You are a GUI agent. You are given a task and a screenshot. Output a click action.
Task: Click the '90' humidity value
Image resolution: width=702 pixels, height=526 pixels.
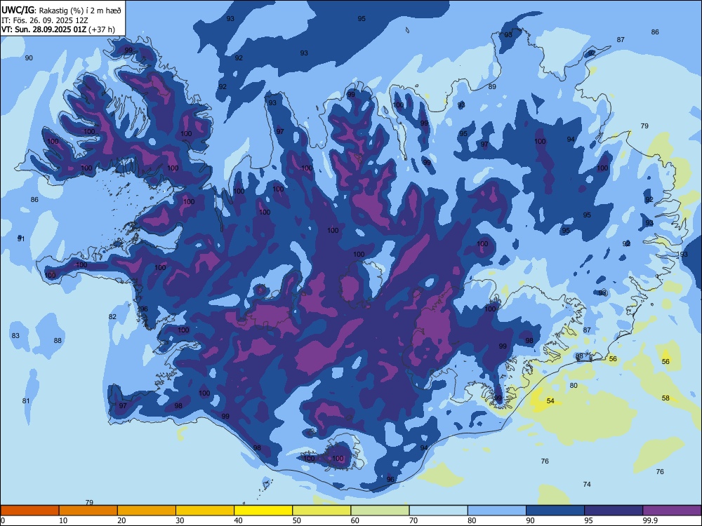[29, 58]
